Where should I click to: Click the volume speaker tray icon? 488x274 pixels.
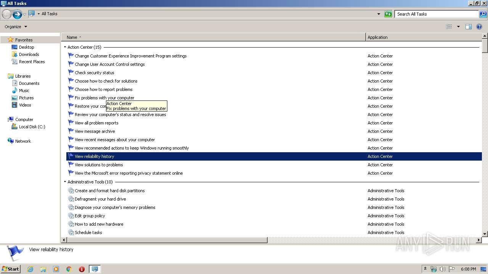tap(442, 269)
